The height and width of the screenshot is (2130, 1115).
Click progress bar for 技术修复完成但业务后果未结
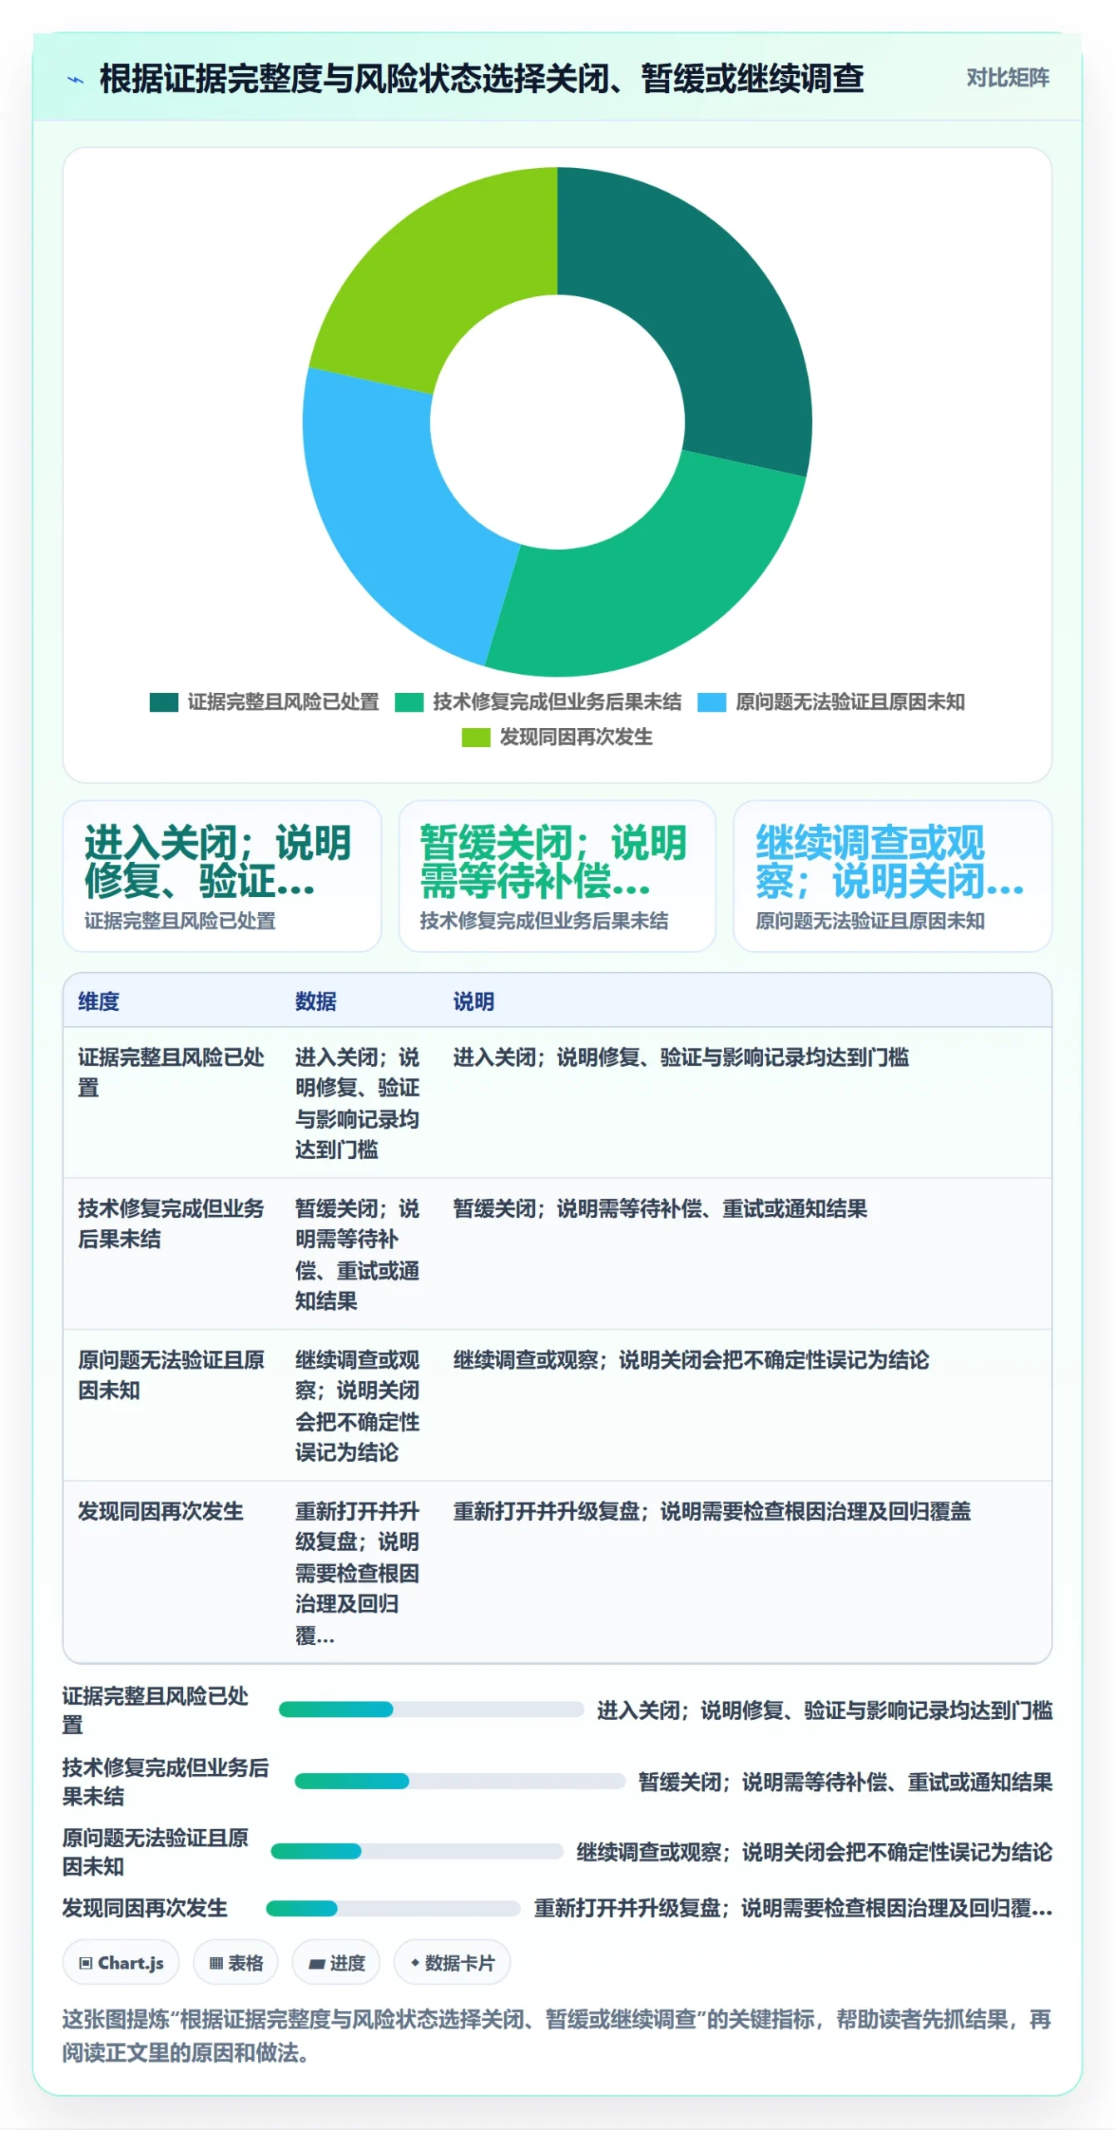click(460, 1781)
